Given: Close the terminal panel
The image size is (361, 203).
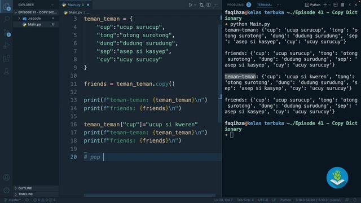Looking at the screenshot, I should (356, 5).
